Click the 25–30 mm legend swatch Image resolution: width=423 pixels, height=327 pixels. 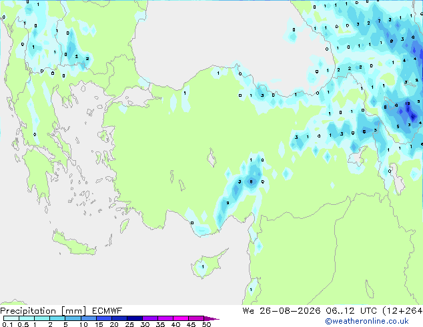pyautogui.click(x=135, y=318)
